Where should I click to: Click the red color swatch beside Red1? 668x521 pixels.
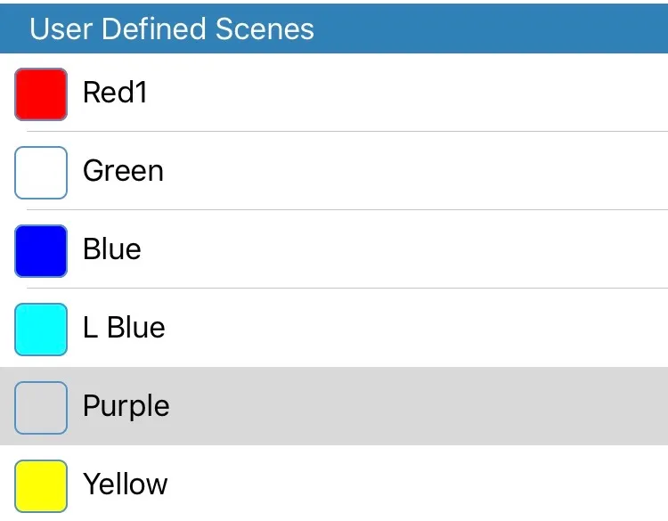(41, 94)
